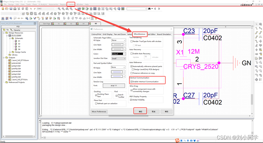Open schematic page 03 in project tree
263x143 pixels.
pyautogui.click(x=19, y=46)
